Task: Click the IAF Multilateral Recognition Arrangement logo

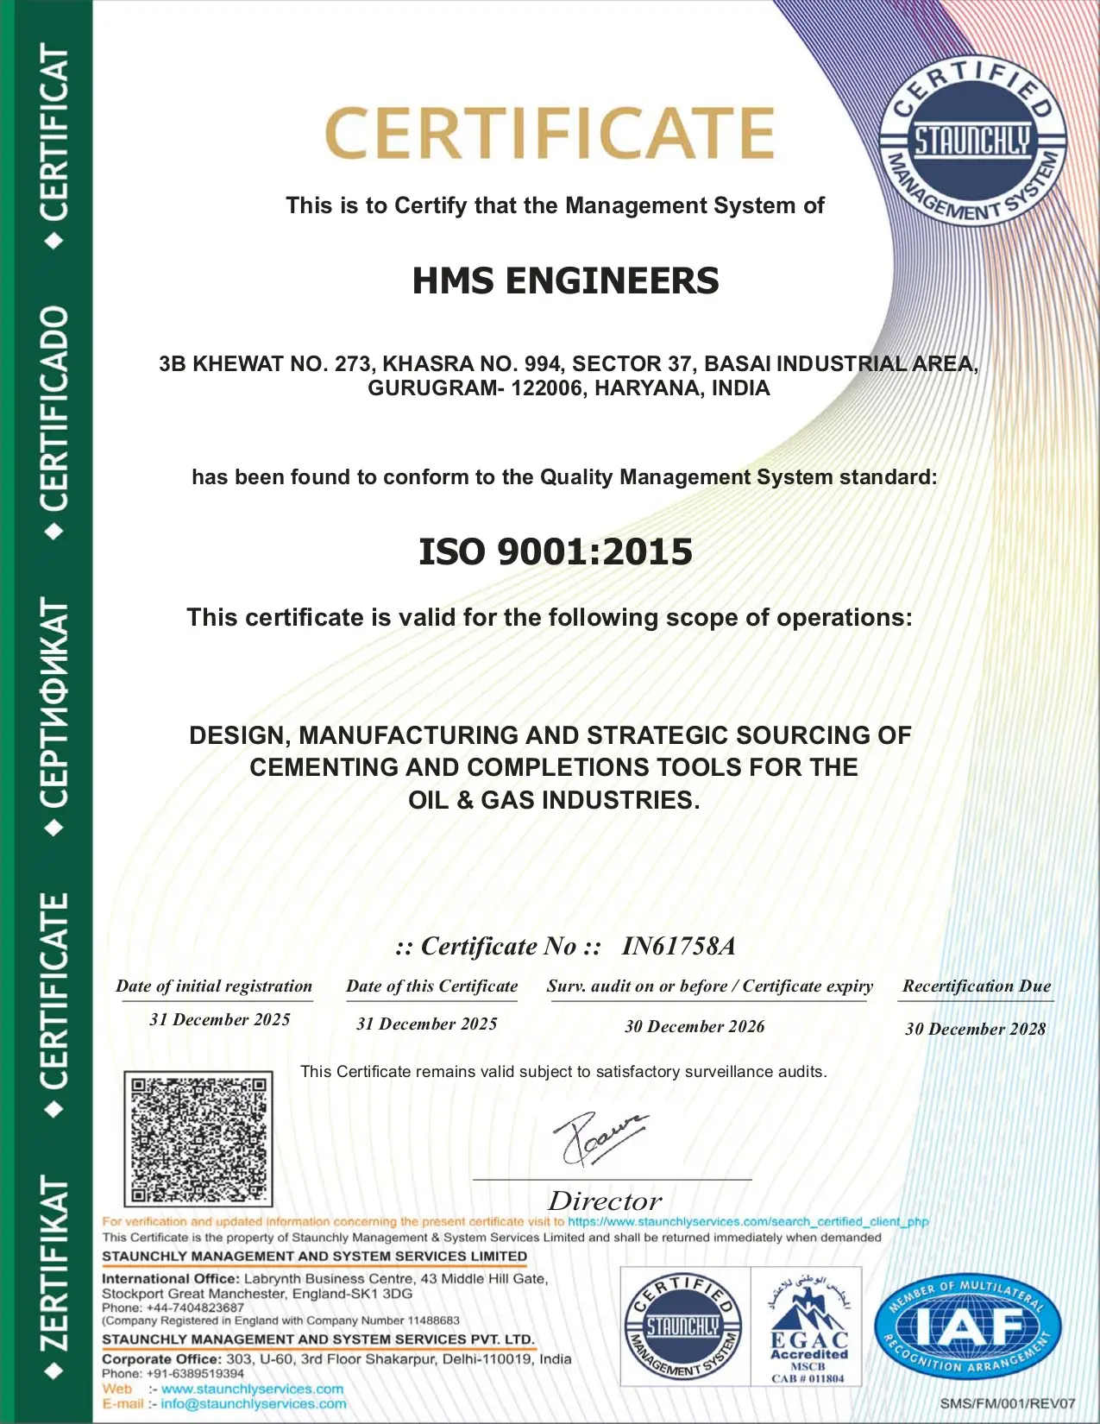Action: [967, 1326]
